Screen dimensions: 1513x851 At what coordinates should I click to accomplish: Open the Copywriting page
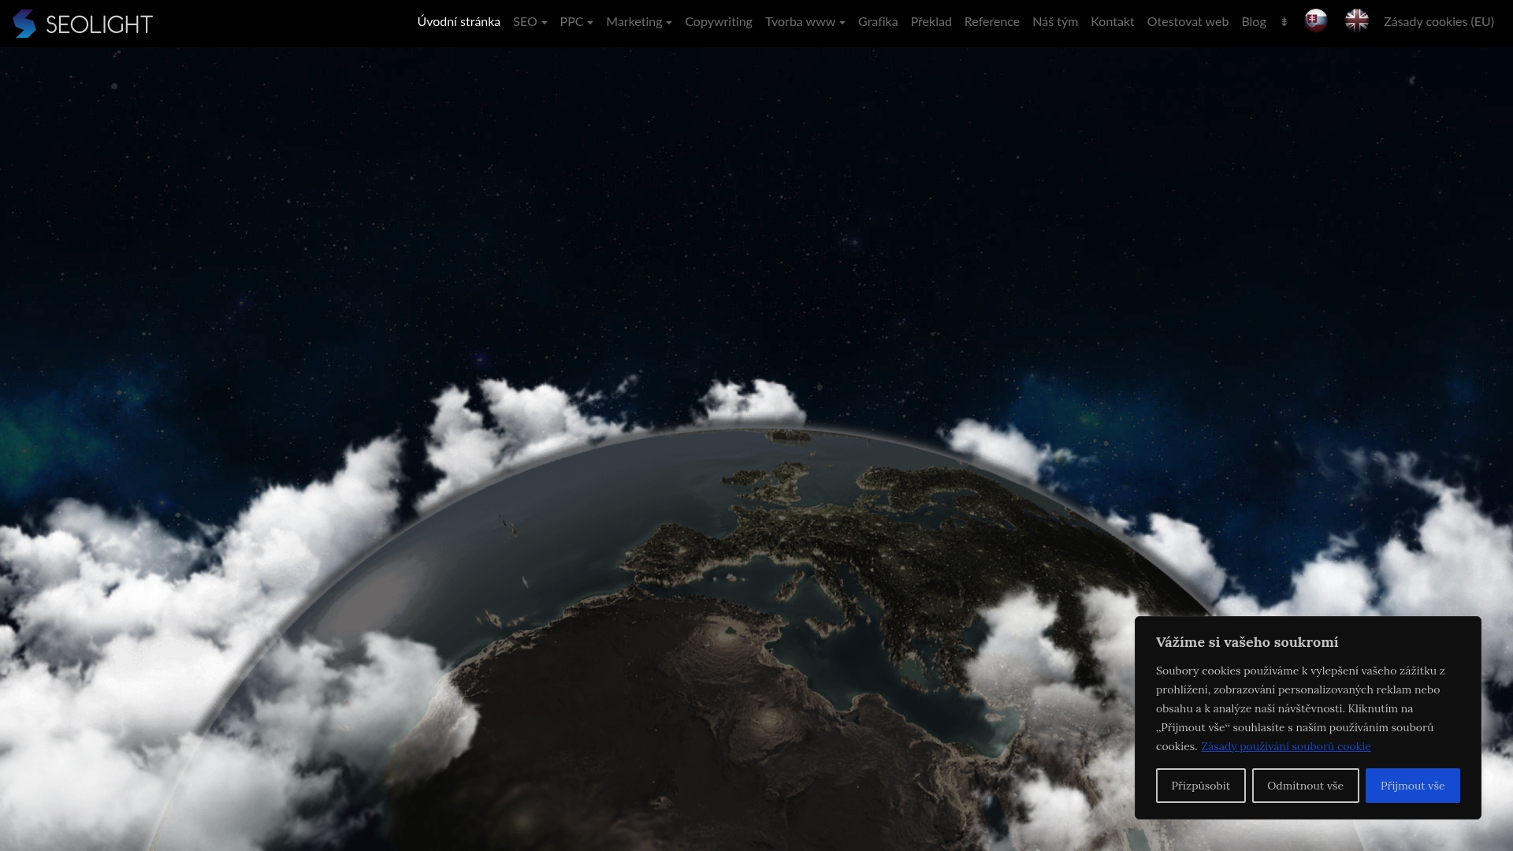click(x=718, y=22)
